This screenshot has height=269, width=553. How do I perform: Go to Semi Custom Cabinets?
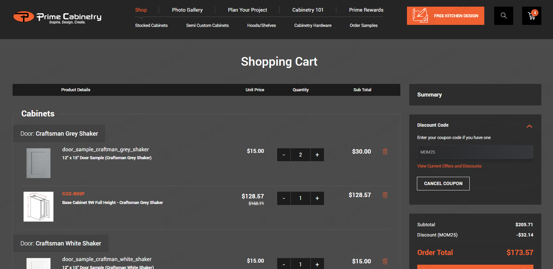[x=207, y=26]
